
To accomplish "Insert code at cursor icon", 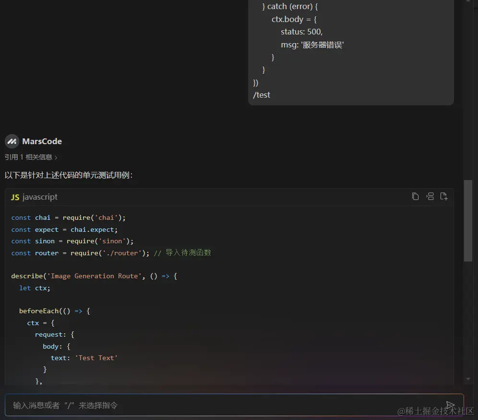I will pyautogui.click(x=430, y=196).
